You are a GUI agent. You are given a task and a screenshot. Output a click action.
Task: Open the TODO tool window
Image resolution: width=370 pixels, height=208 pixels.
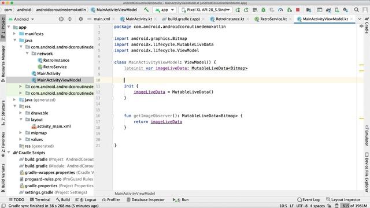point(17,200)
